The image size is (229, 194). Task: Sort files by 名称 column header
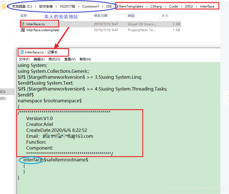coord(24,15)
